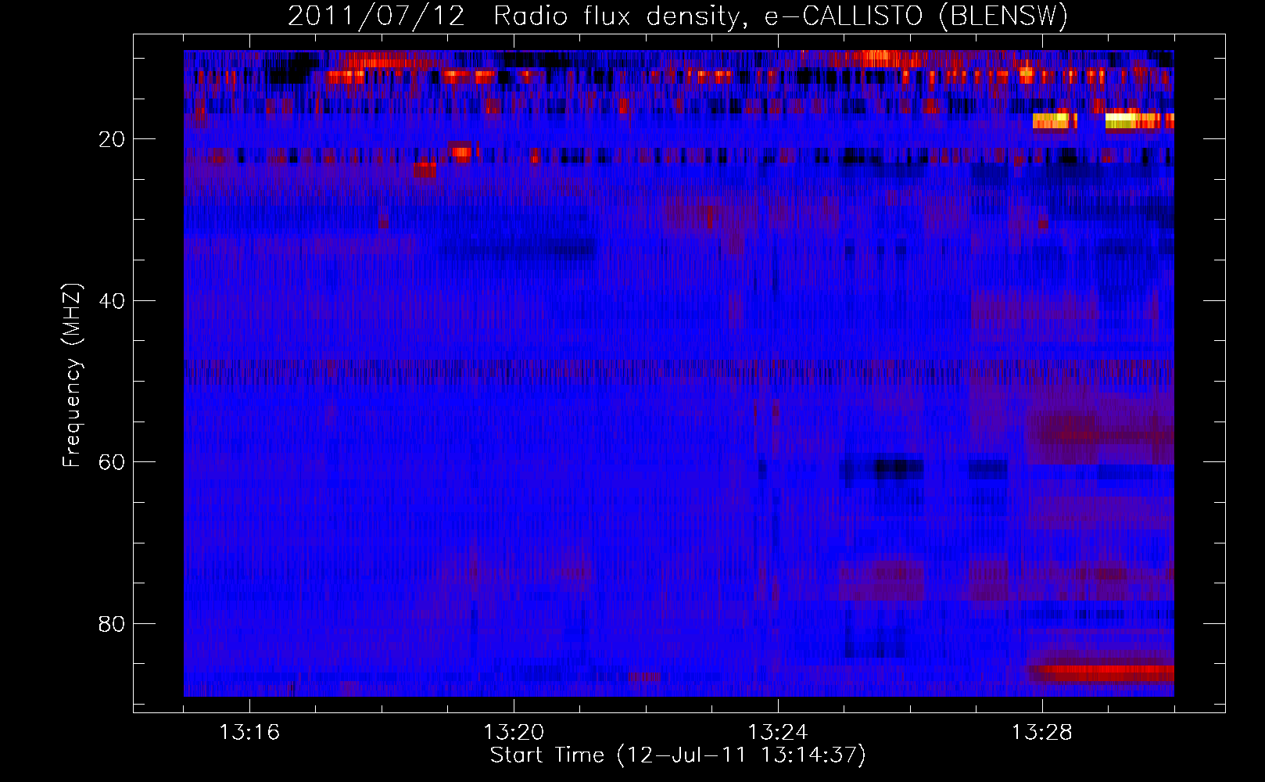This screenshot has height=782, width=1265.
Task: Click the red emission band near 86 MHz at 13:28
Action: (x=1102, y=673)
